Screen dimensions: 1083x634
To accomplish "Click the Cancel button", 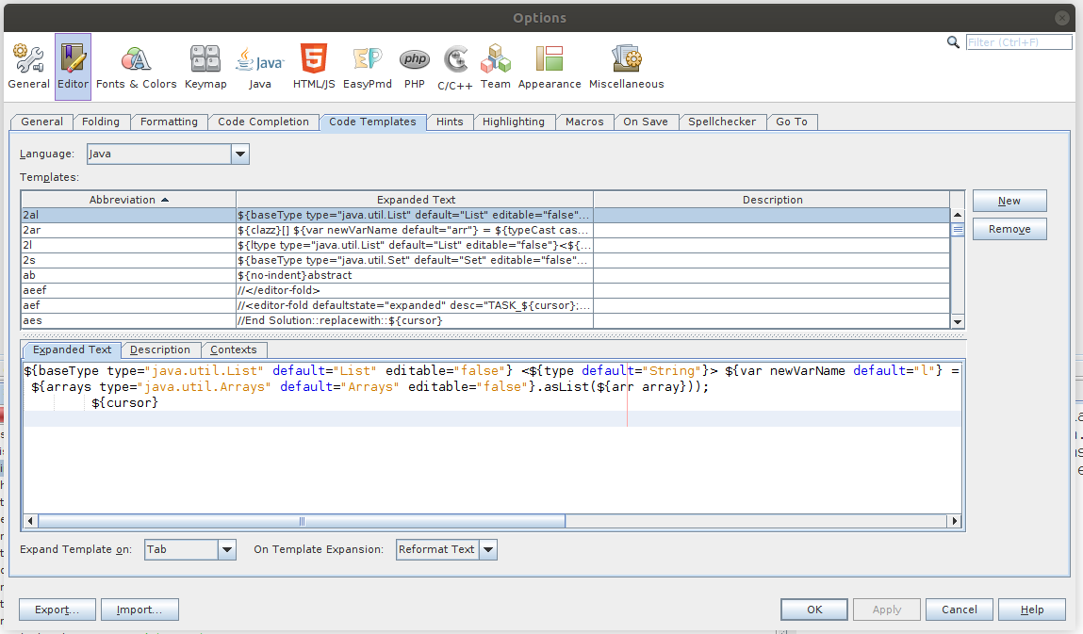I will (960, 610).
